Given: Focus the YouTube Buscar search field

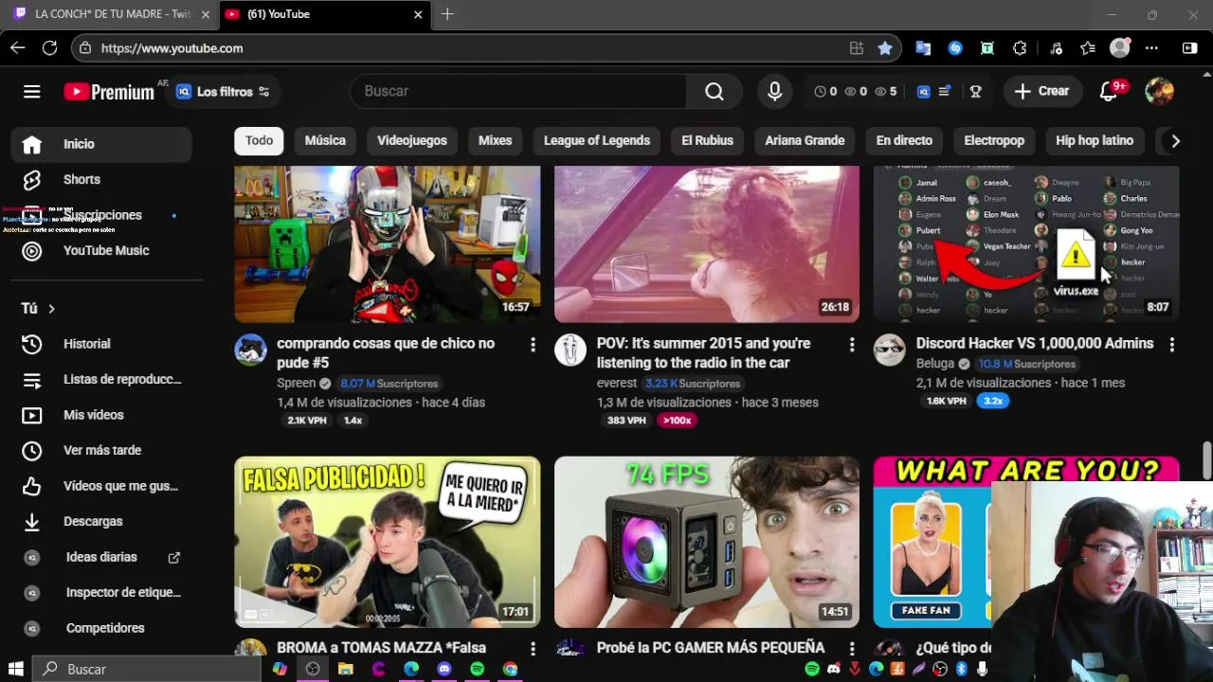Looking at the screenshot, I should (x=519, y=91).
